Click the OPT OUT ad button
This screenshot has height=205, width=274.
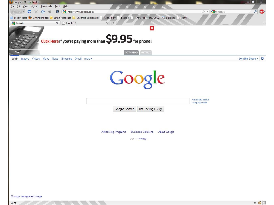146,52
